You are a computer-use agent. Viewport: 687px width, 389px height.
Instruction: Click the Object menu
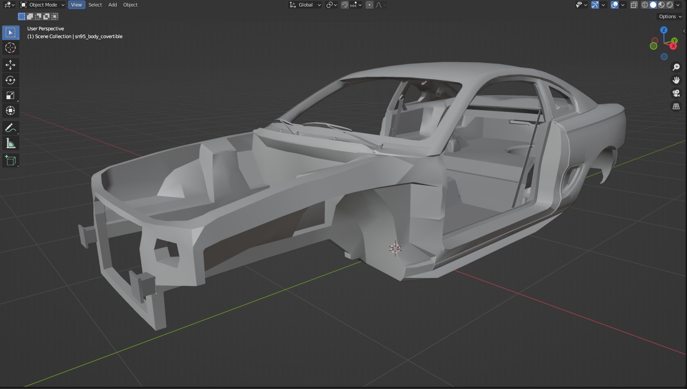(x=130, y=5)
